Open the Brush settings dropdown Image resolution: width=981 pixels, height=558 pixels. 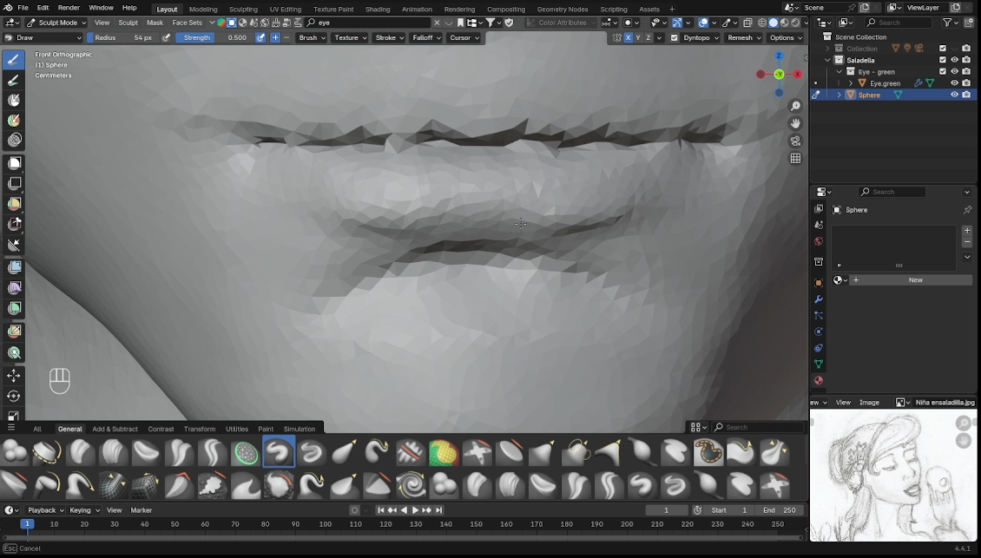(312, 37)
